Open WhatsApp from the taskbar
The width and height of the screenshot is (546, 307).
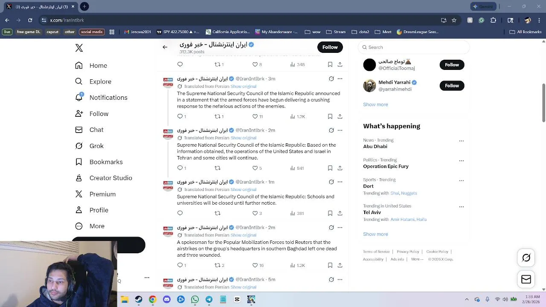[x=195, y=299]
